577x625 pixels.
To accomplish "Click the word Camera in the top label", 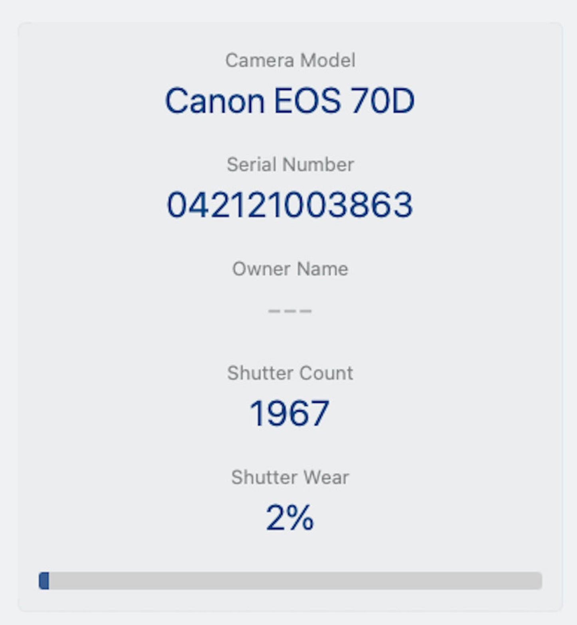I will pyautogui.click(x=260, y=61).
